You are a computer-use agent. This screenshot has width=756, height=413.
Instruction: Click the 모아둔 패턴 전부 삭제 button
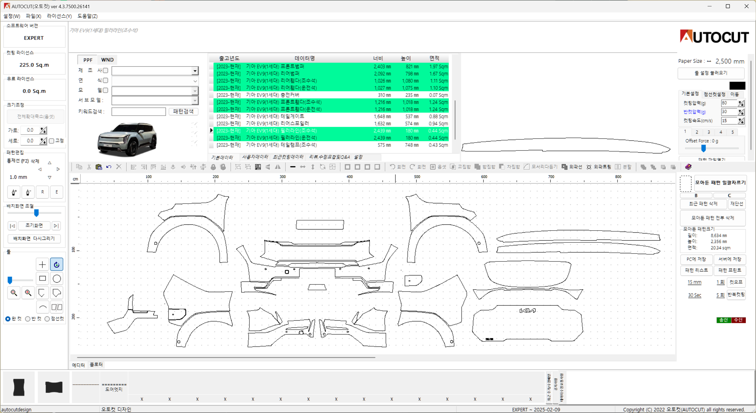(x=712, y=218)
